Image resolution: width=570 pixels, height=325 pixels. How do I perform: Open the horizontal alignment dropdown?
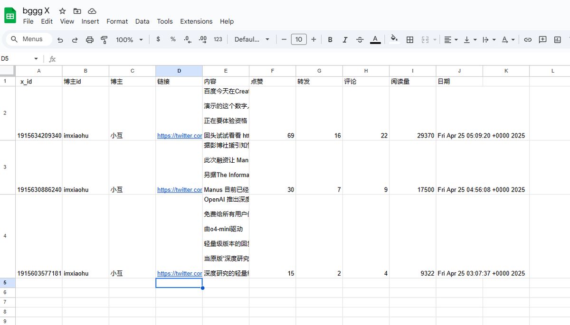point(450,39)
